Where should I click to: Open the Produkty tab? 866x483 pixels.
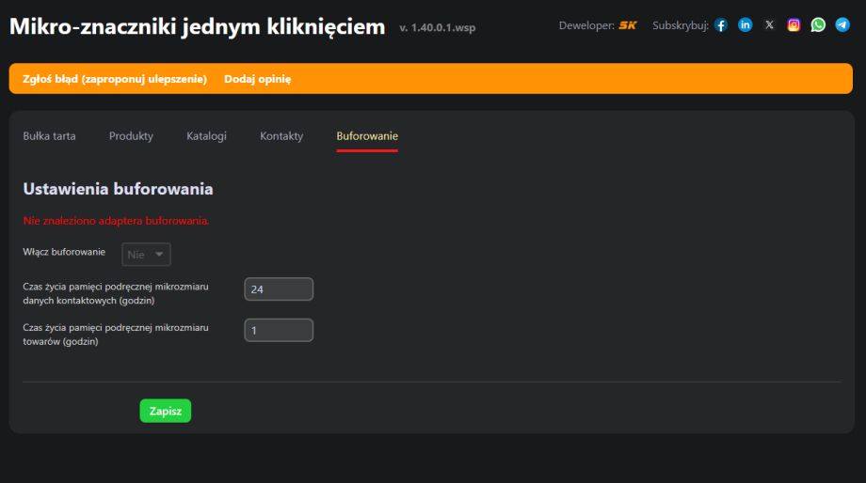(131, 136)
